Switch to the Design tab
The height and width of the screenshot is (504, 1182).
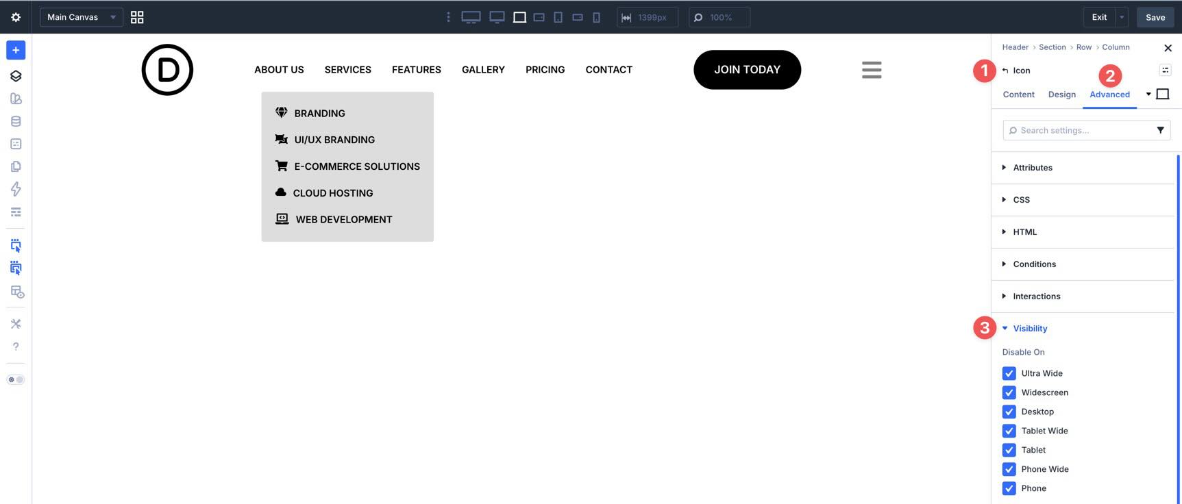(x=1062, y=94)
